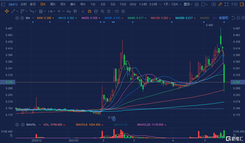Click the undo arrow icon
This screenshot has height=143, width=245.
233,18
